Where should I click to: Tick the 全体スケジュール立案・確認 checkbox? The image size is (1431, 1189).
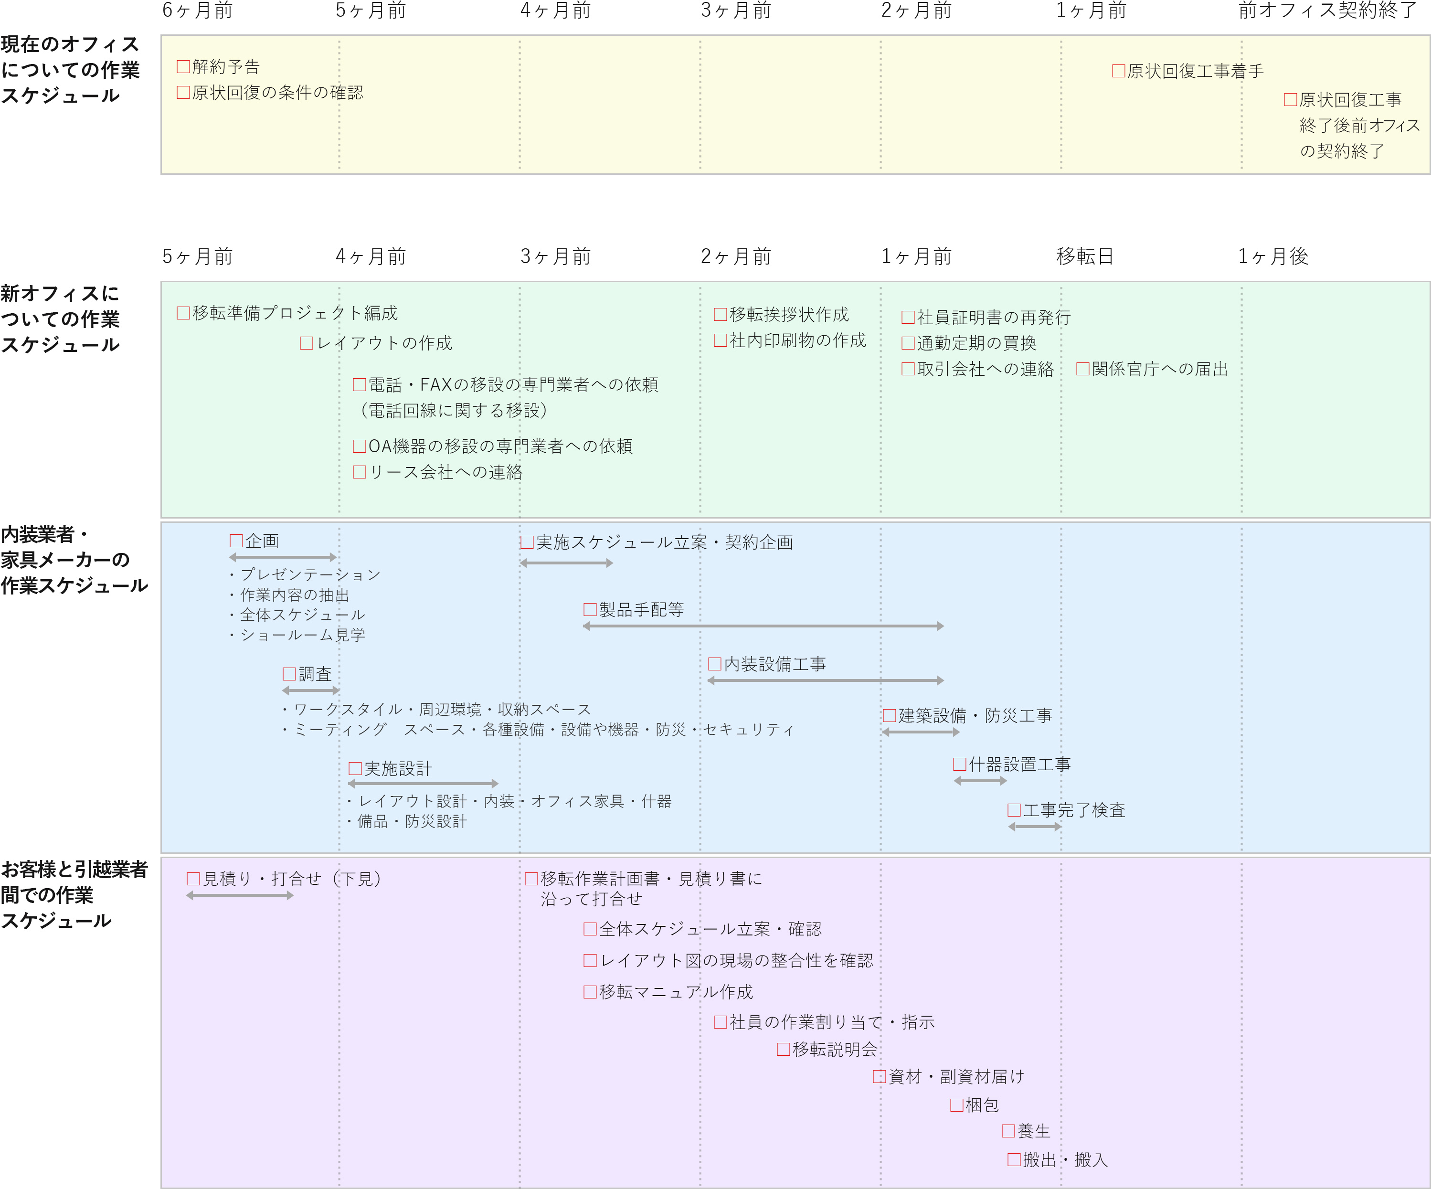pos(590,929)
